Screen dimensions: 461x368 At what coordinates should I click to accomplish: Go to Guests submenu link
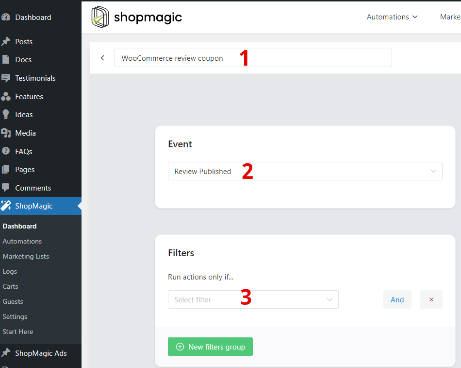(13, 301)
